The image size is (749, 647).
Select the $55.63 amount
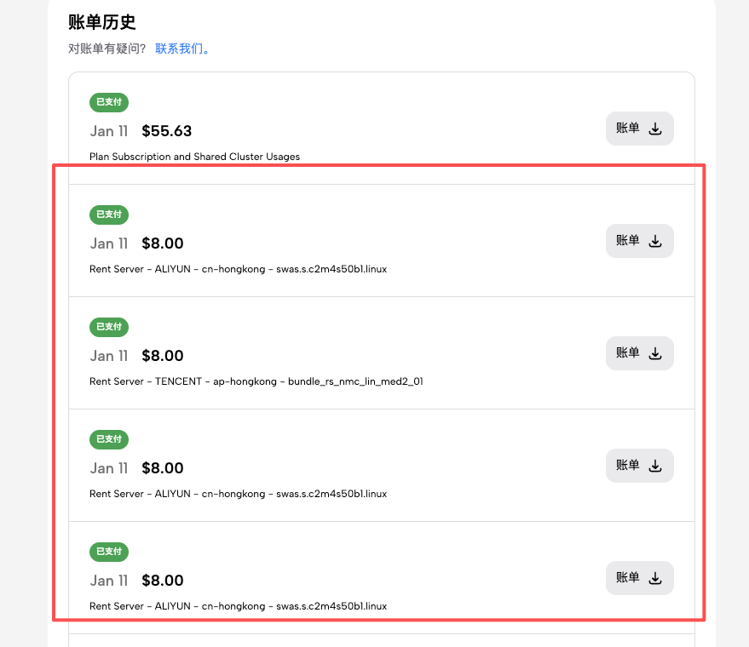coord(167,131)
